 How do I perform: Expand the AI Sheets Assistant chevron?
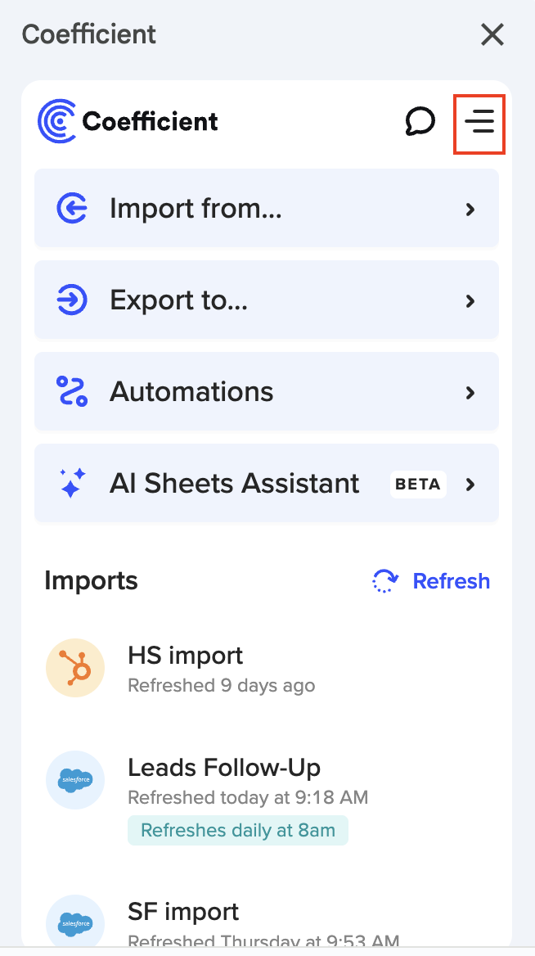[x=470, y=485]
